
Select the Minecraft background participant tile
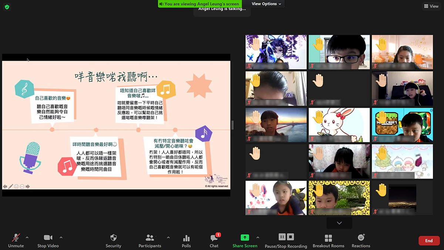(402, 125)
